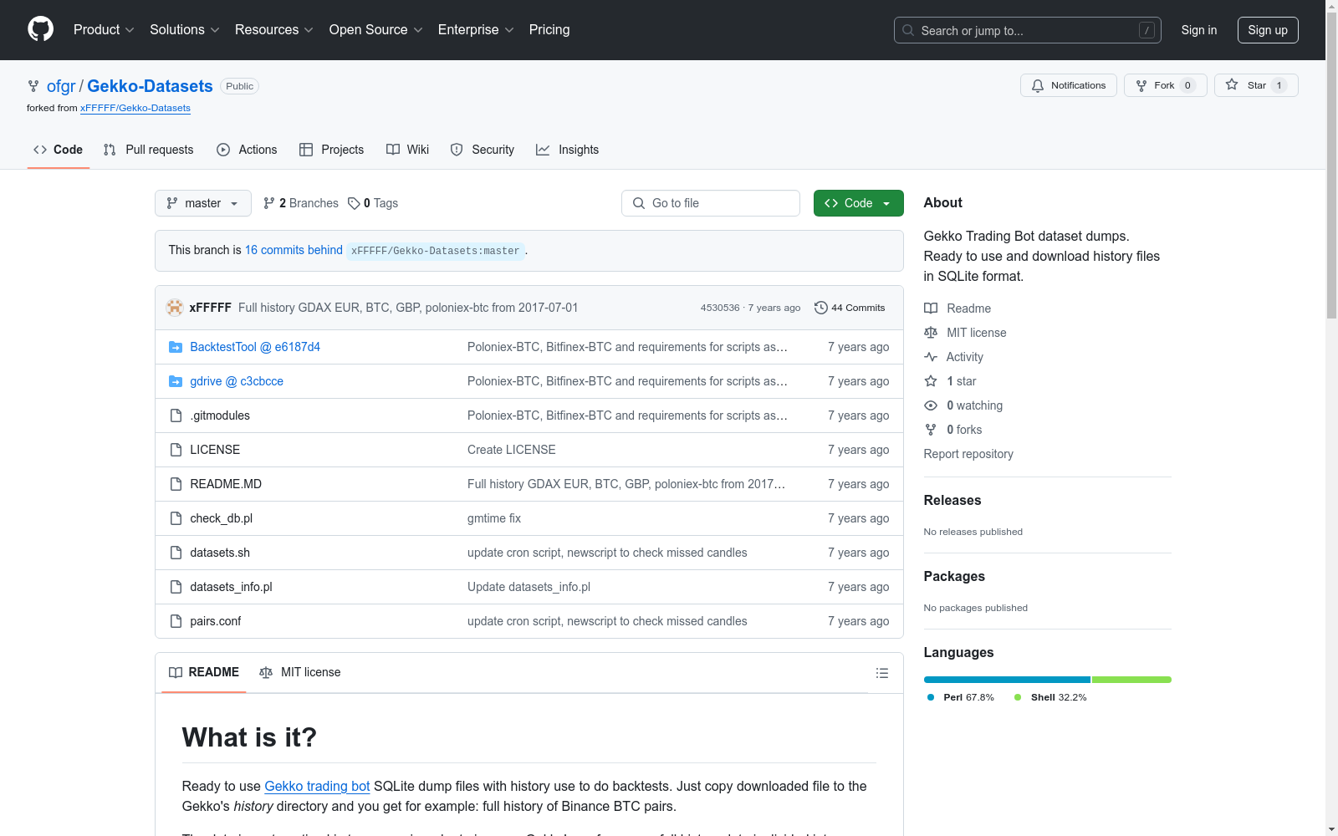Image resolution: width=1338 pixels, height=836 pixels.
Task: Click the page vertical scrollbar thumb
Action: (1331, 166)
